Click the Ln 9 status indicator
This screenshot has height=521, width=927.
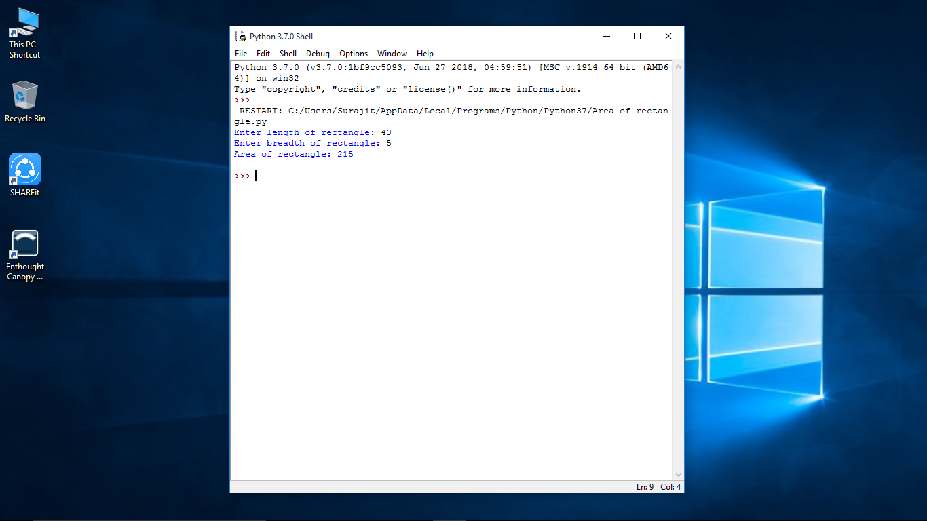644,486
